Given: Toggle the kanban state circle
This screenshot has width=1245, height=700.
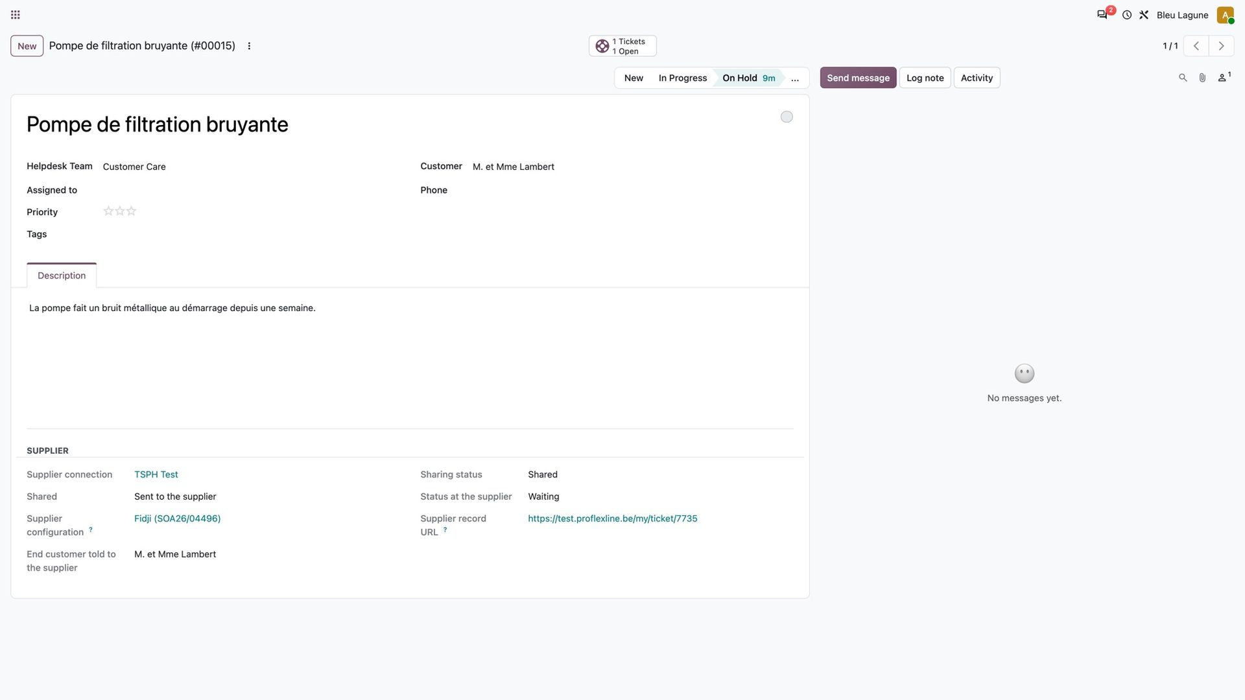Looking at the screenshot, I should tap(787, 117).
